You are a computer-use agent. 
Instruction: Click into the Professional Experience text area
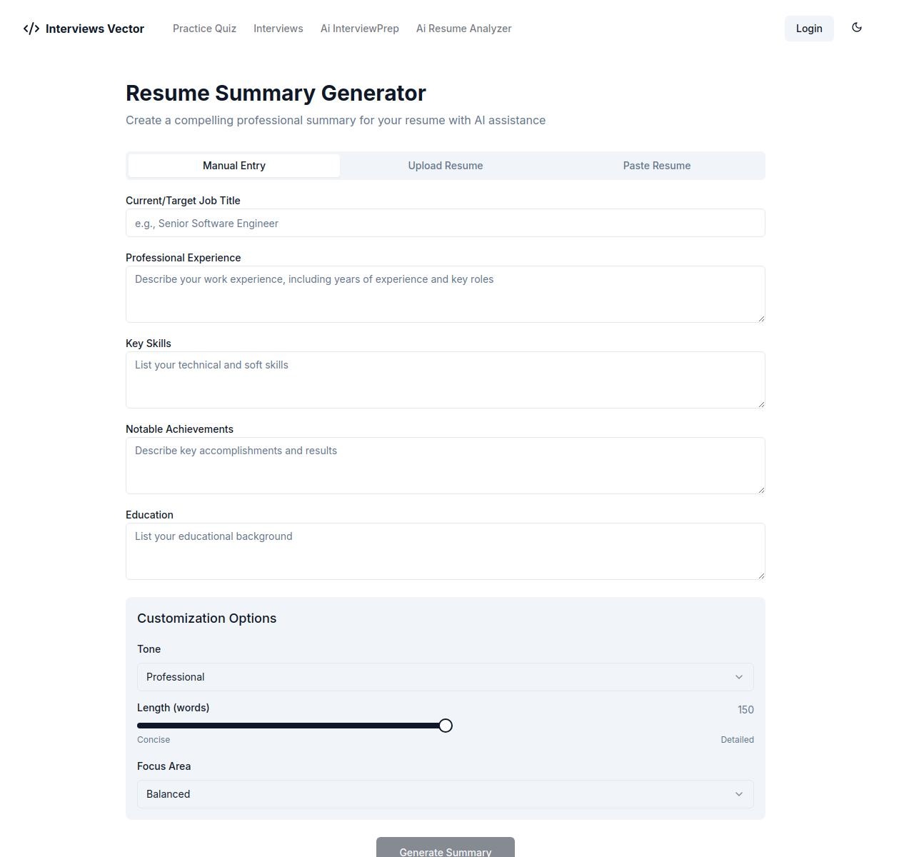(445, 294)
